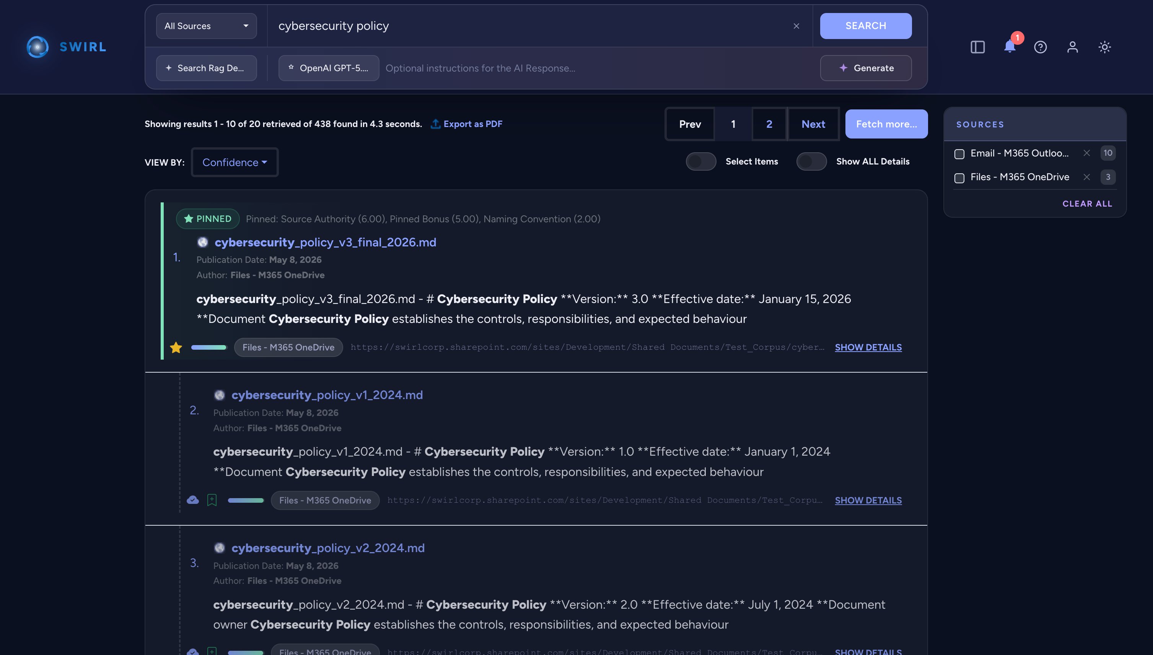This screenshot has height=655, width=1153.
Task: Open the Search Rag De... prompt selector
Action: click(x=207, y=68)
